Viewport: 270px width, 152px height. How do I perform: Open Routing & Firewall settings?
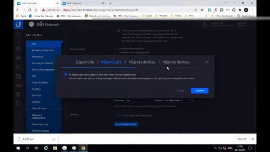42,63
